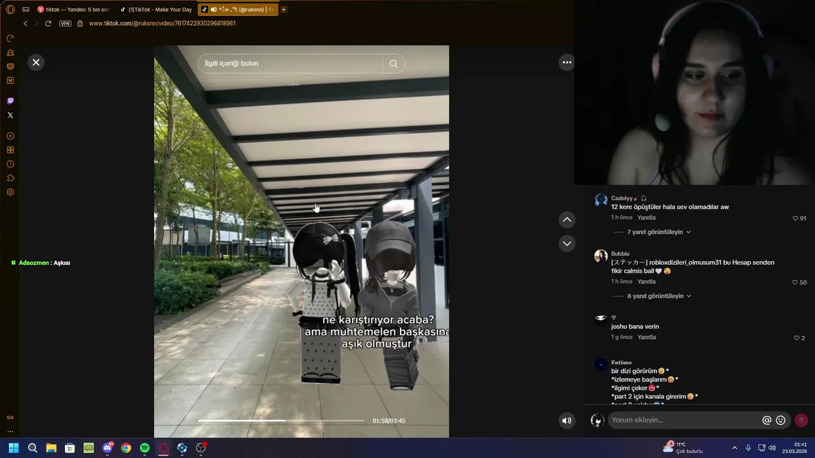
Task: Go to next video with down arrow
Action: [x=567, y=243]
